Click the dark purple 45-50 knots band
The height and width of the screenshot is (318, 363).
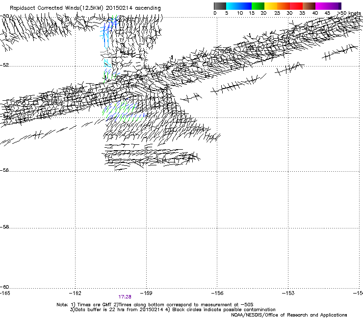tap(335, 6)
